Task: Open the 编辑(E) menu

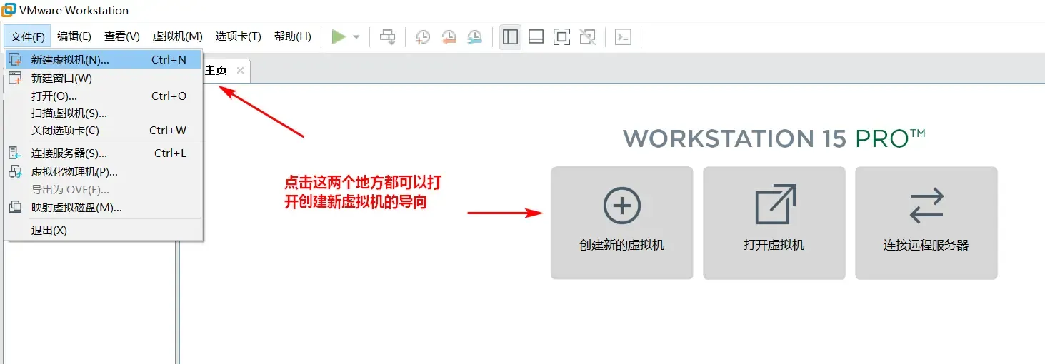Action: (74, 36)
